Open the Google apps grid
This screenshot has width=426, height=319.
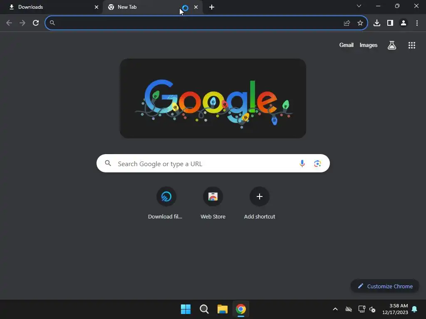[411, 45]
